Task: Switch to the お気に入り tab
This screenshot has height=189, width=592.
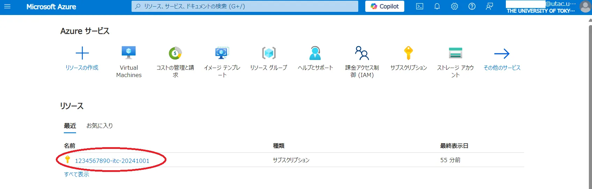Action: (99, 126)
